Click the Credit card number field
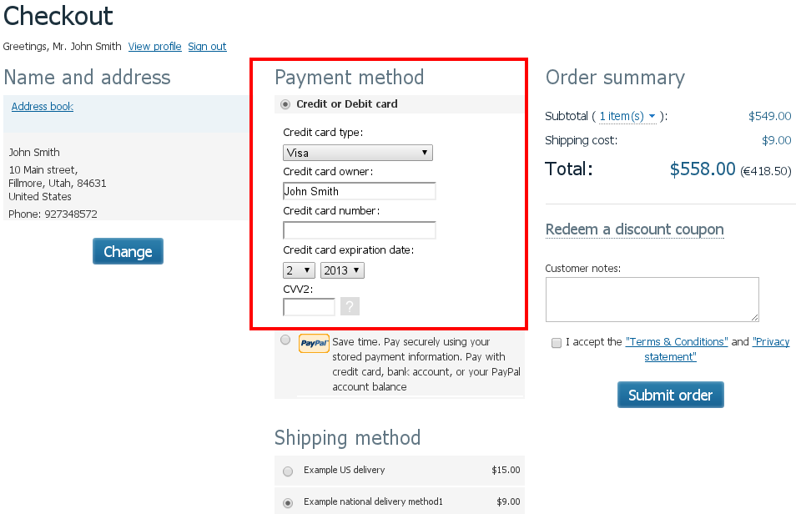The width and height of the screenshot is (801, 514). tap(359, 230)
